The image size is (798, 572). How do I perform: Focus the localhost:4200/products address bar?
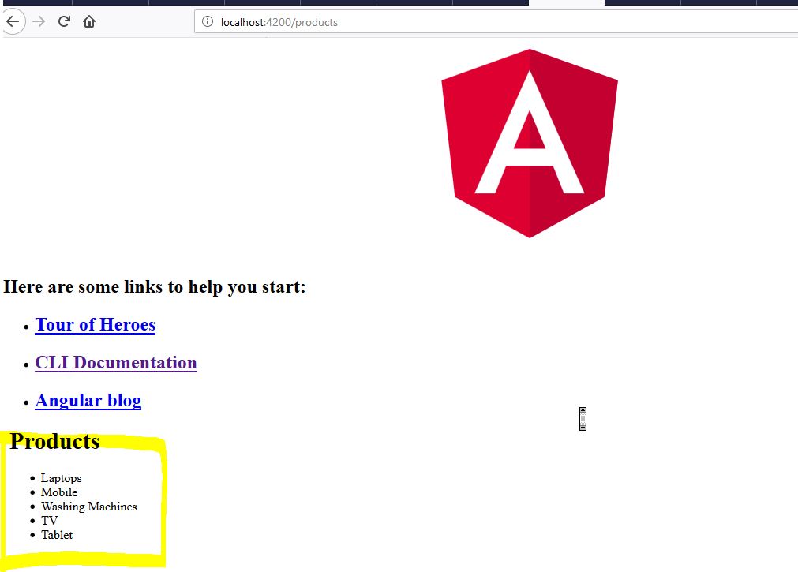coord(496,22)
